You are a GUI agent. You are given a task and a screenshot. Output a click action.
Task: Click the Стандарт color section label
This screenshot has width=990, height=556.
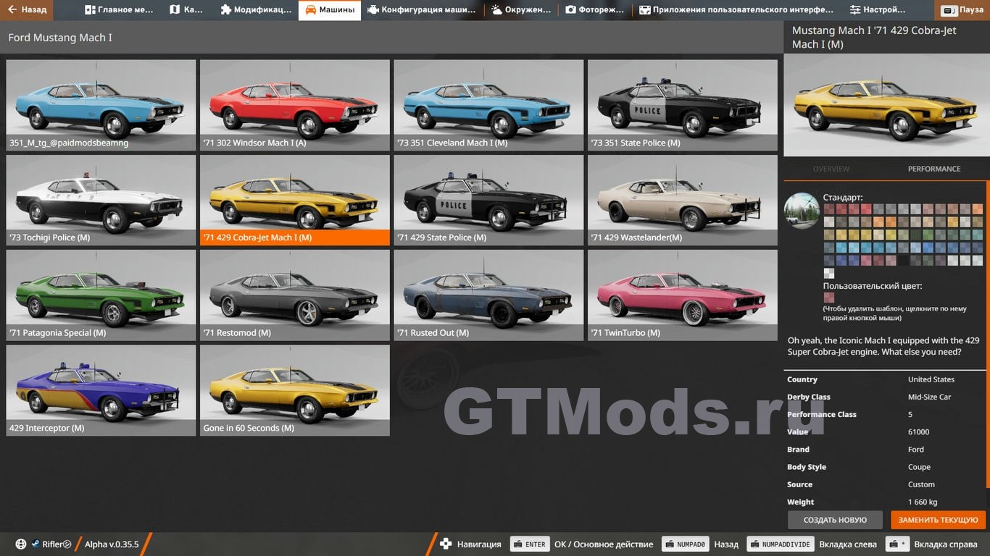pos(843,197)
